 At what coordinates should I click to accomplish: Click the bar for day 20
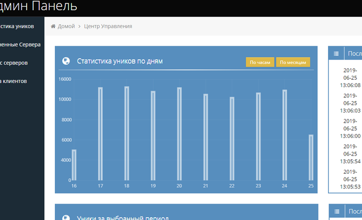point(179,134)
